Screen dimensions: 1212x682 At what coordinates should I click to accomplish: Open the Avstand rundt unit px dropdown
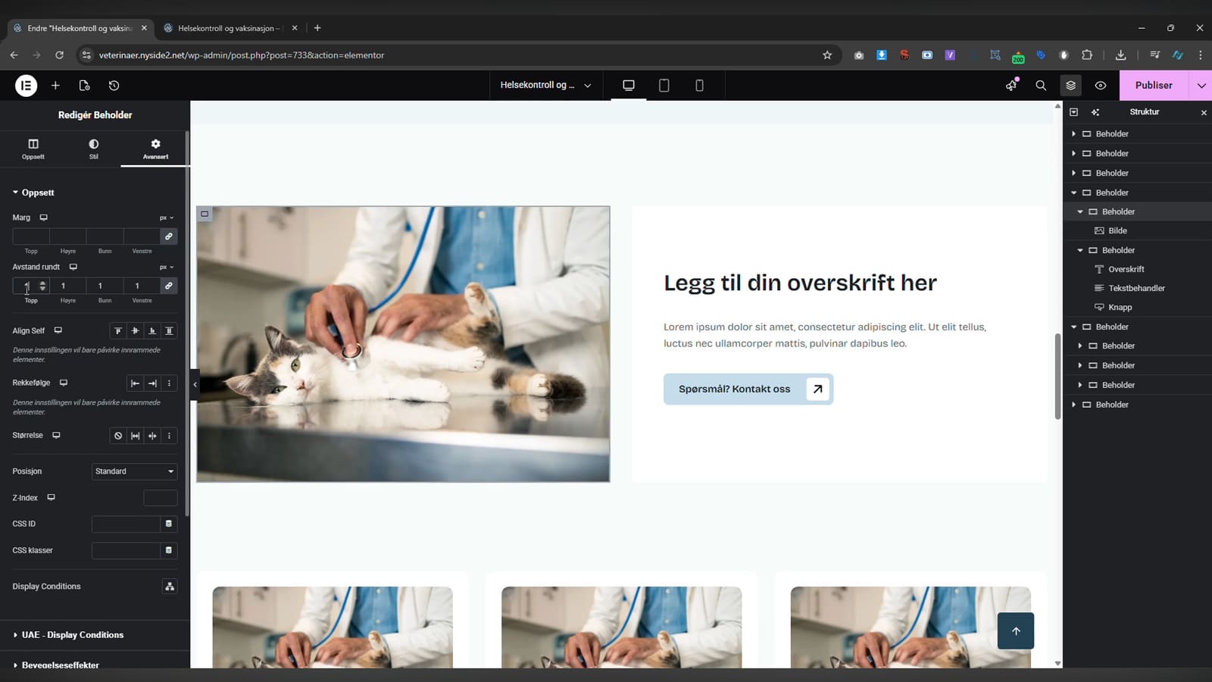167,267
